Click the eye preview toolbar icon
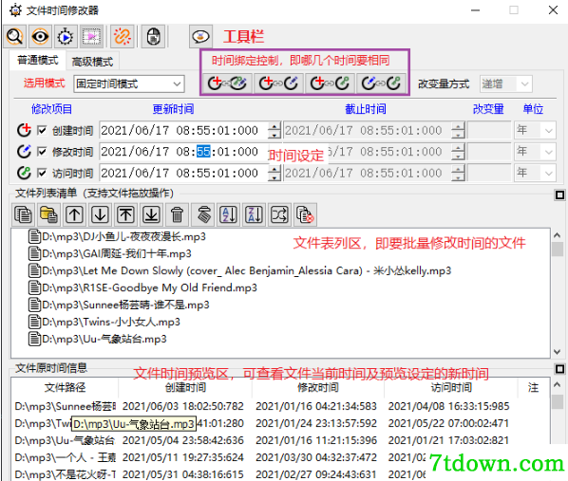568x481 pixels. coord(40,36)
